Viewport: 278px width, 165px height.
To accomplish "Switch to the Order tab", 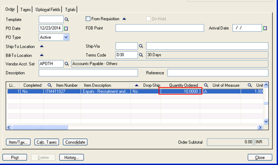I will coord(10,9).
